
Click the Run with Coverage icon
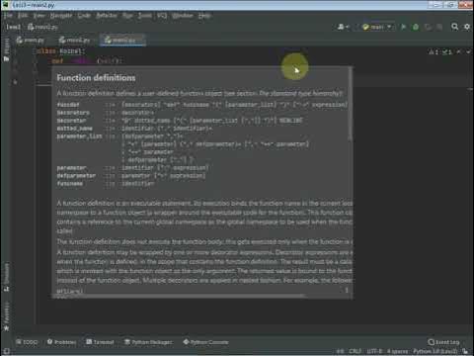(x=428, y=27)
